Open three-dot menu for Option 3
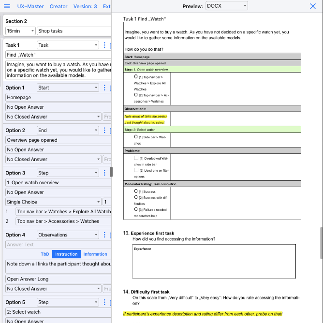Screen dimensions: 323x323 coord(104,173)
